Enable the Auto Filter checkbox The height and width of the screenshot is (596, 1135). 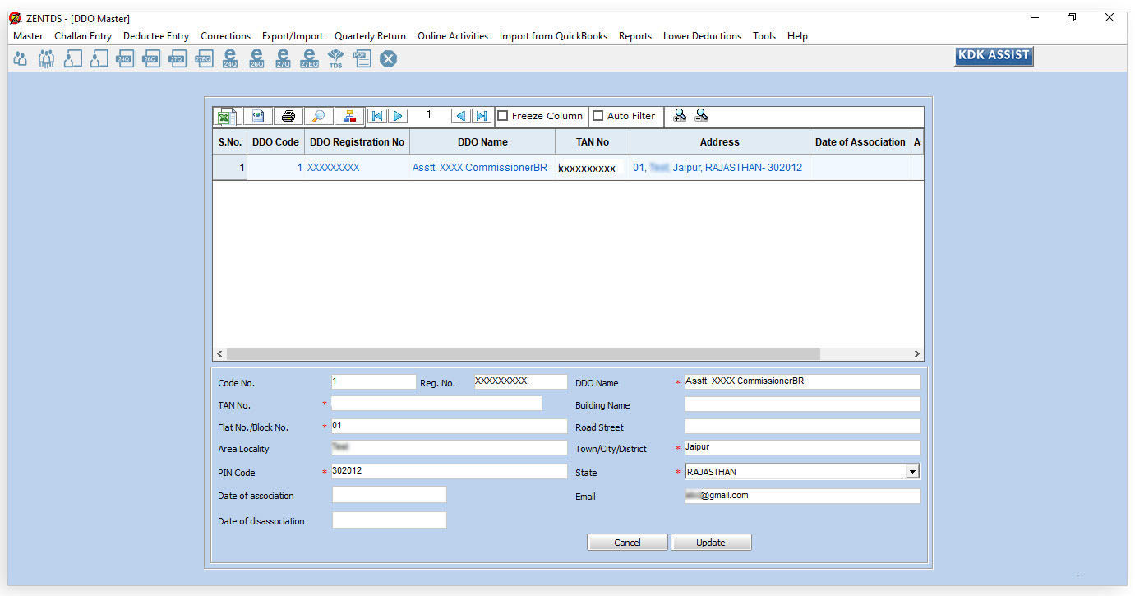598,116
